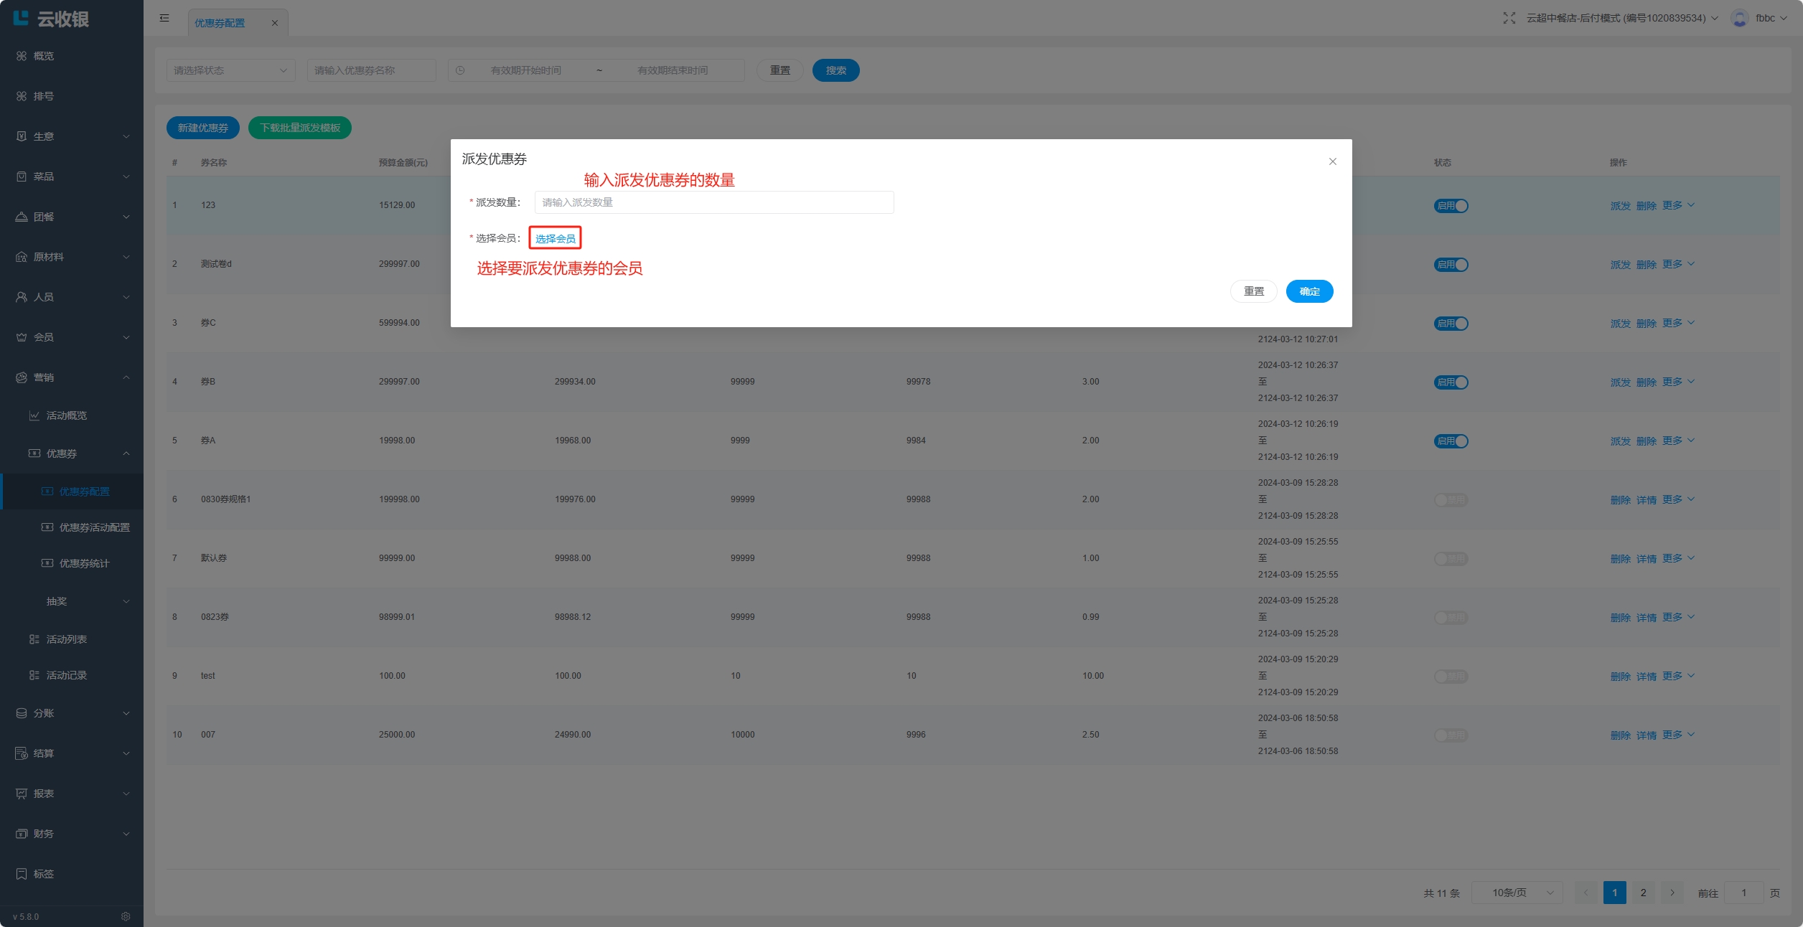Image resolution: width=1803 pixels, height=927 pixels.
Task: Open 优惠券活动配置 menu item
Action: [x=94, y=527]
